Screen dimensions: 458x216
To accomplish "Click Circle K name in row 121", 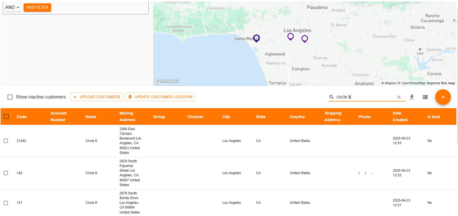I will [x=91, y=203].
